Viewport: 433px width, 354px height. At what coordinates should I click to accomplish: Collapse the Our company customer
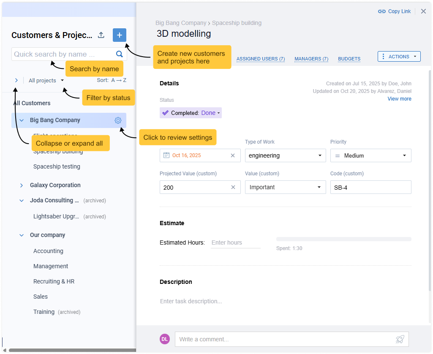(x=22, y=235)
